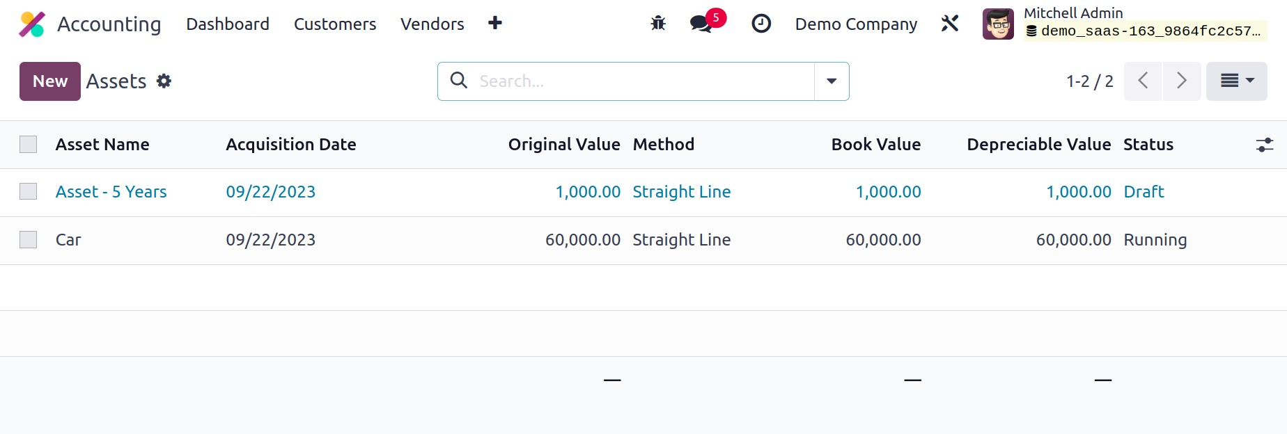Focus the Search input field
This screenshot has height=434, width=1287.
pyautogui.click(x=641, y=81)
